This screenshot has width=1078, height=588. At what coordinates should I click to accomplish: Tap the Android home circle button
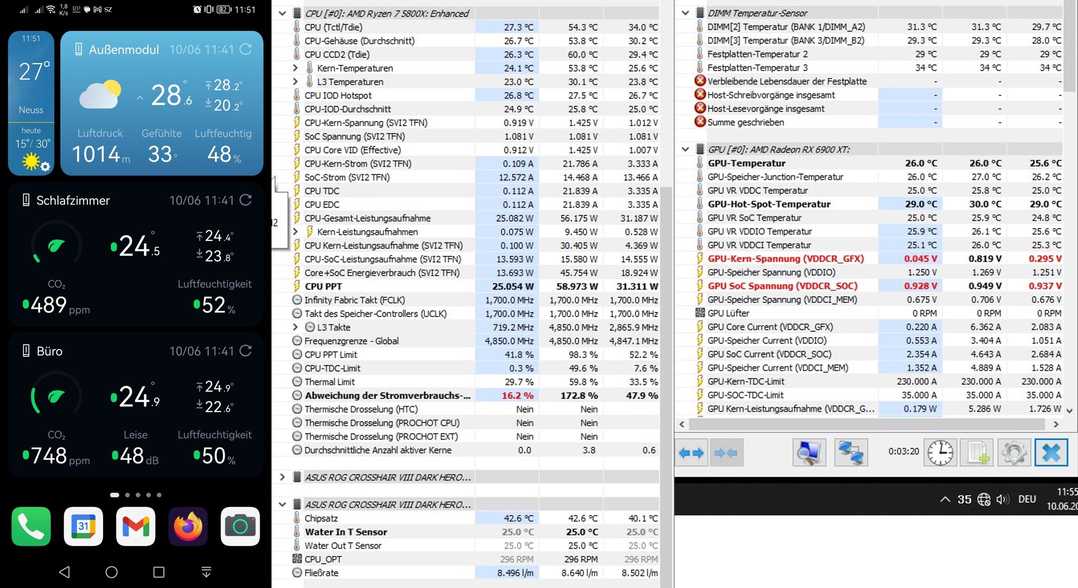point(111,572)
